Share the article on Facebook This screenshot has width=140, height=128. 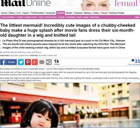click(x=8, y=62)
